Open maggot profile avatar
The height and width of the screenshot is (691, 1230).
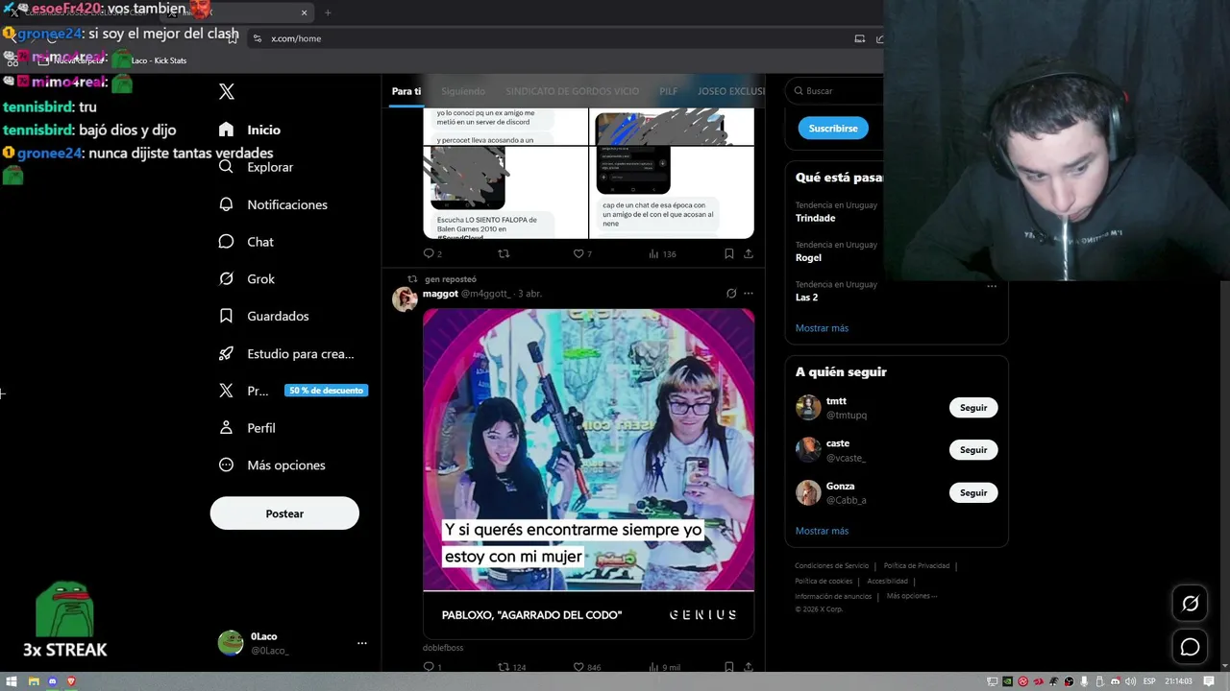(405, 299)
